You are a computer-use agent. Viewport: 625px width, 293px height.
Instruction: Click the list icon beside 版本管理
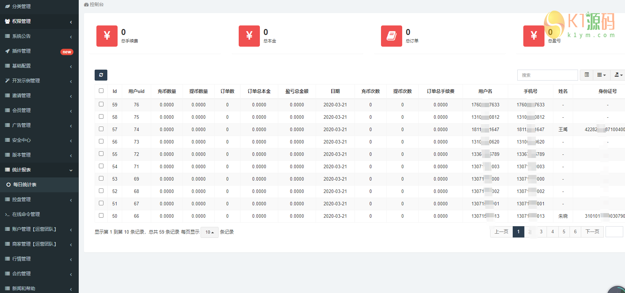pyautogui.click(x=7, y=155)
